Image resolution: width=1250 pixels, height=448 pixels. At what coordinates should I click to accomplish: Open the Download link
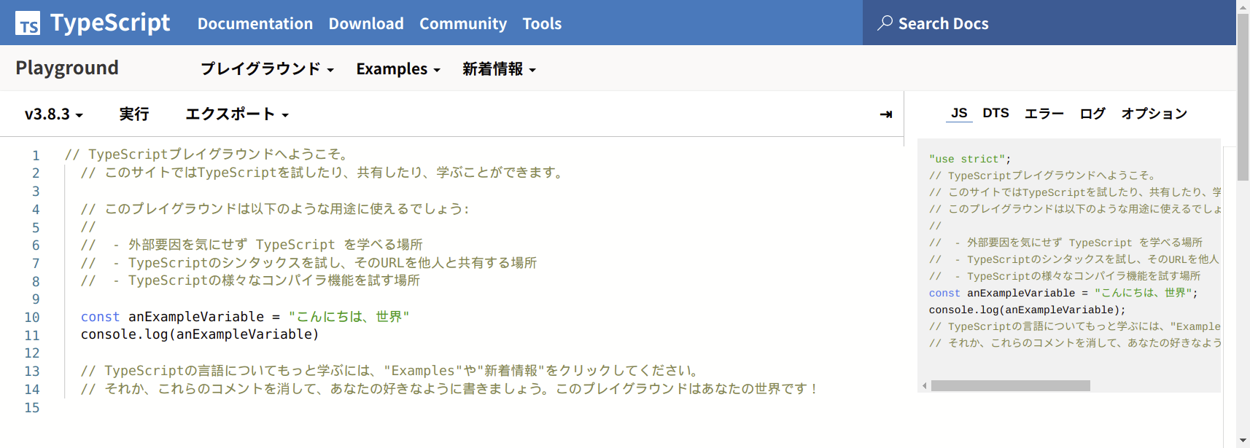click(x=366, y=23)
